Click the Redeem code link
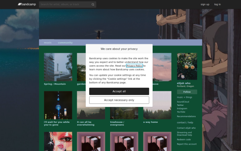Screen dimensions: 241x151 (184, 140)
